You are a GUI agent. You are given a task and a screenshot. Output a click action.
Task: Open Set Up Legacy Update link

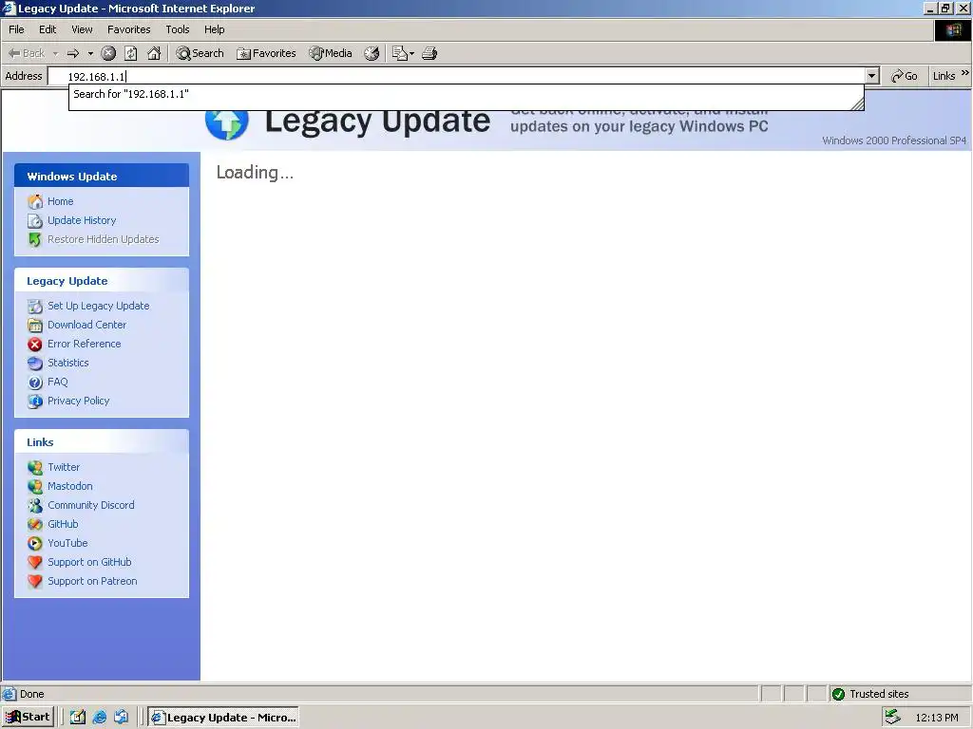point(99,306)
